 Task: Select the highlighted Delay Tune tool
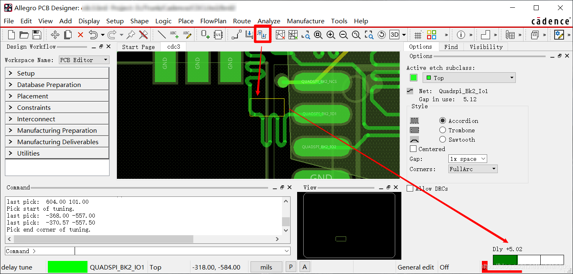(262, 35)
